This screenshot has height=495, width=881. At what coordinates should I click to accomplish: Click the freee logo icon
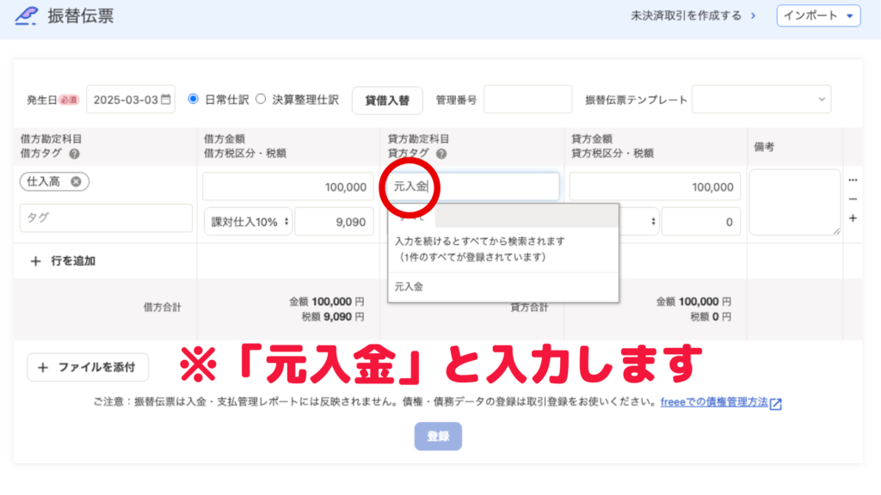27,15
